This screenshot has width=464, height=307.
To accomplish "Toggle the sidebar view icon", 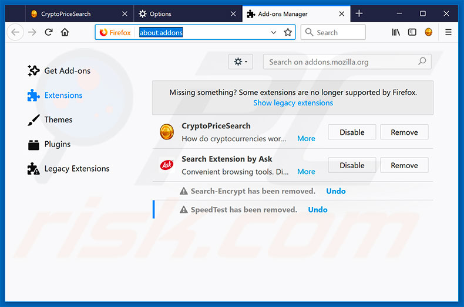I will [x=412, y=32].
